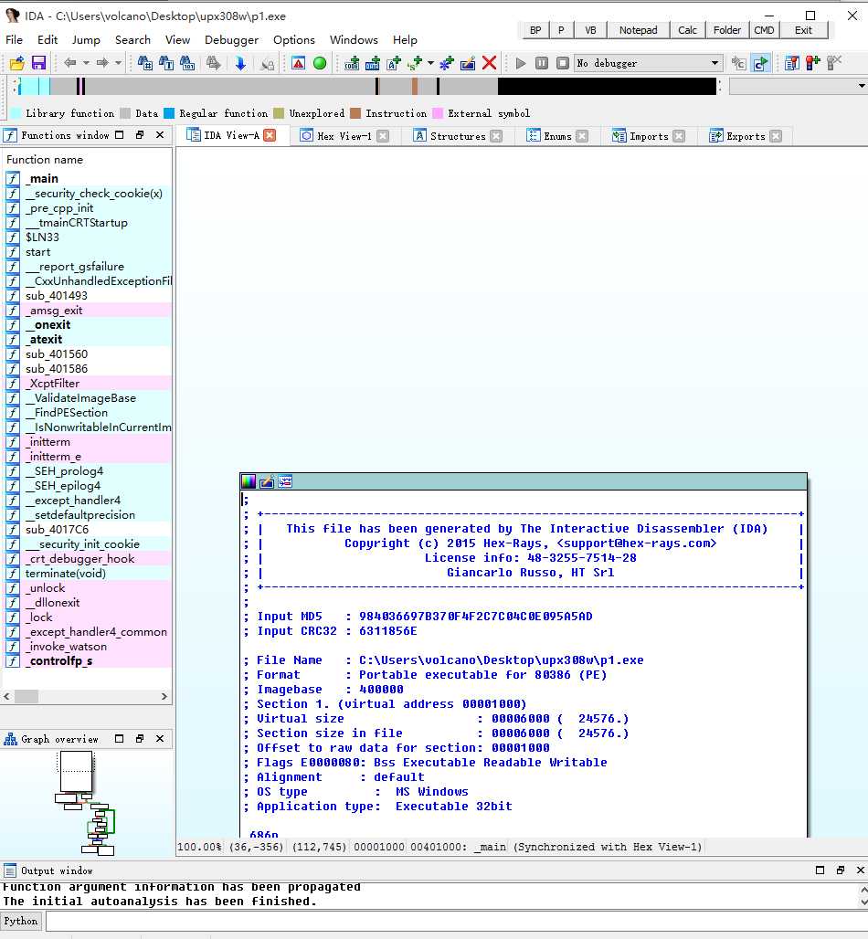Convert to data with the DATA icon

(x=373, y=63)
